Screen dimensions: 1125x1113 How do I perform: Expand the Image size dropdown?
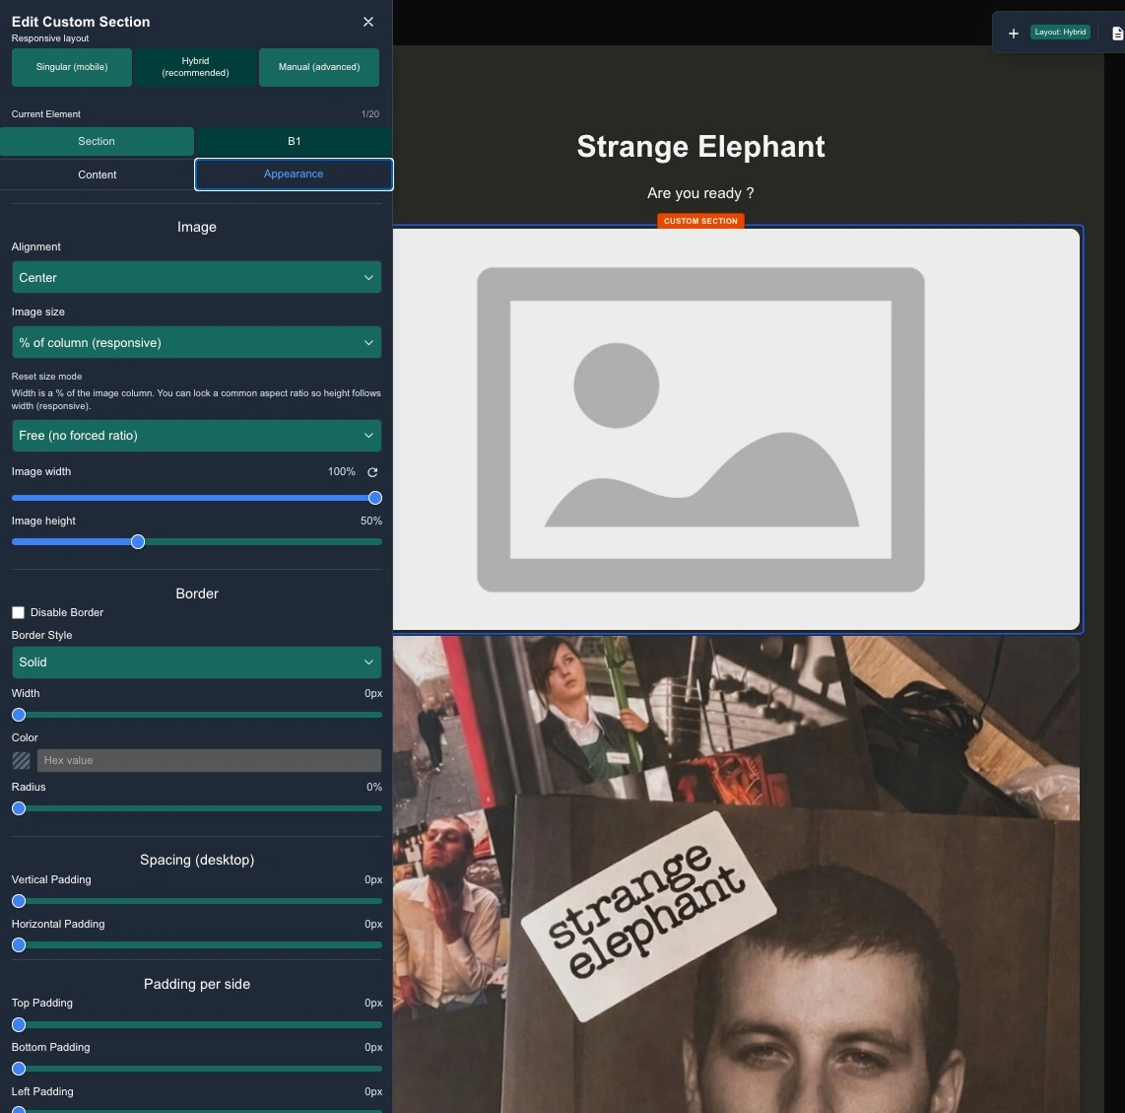pyautogui.click(x=196, y=343)
